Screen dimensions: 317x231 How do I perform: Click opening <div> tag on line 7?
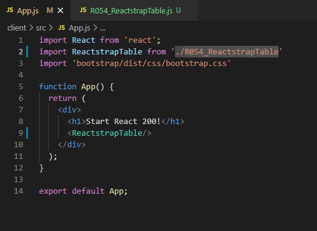69,110
